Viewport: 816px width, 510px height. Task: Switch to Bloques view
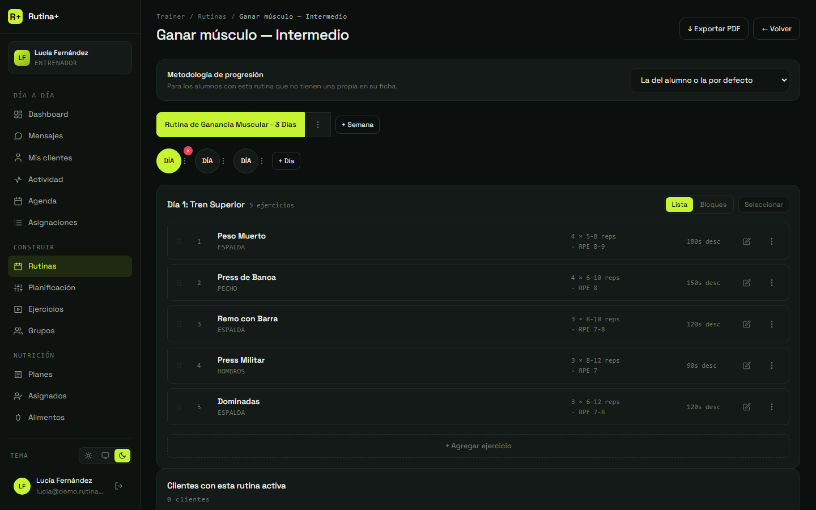point(713,205)
